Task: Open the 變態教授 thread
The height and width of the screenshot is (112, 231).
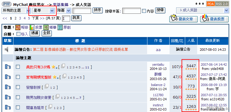Action: (33, 88)
